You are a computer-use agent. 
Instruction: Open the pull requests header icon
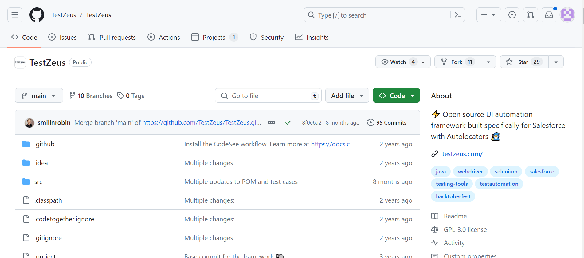click(x=530, y=15)
